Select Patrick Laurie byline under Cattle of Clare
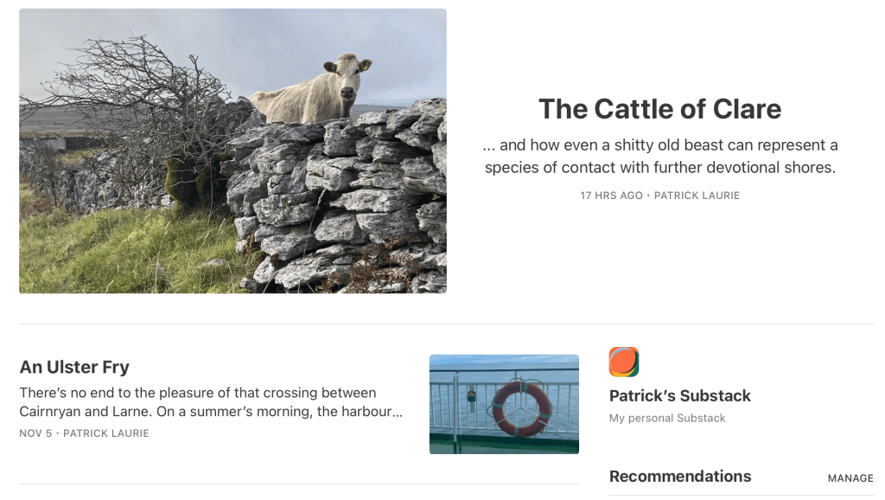The height and width of the screenshot is (500, 885). (697, 196)
